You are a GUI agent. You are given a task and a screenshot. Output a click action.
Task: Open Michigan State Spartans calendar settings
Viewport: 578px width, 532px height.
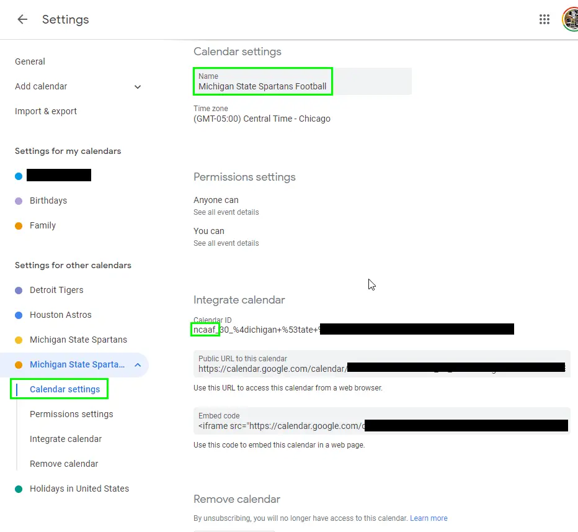pos(78,340)
